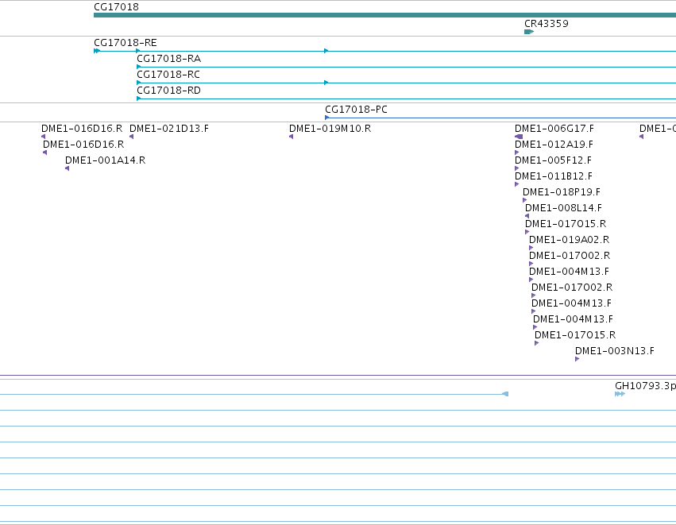Image resolution: width=676 pixels, height=525 pixels.
Task: Select the DME1-003N13.F label
Action: [x=615, y=351]
